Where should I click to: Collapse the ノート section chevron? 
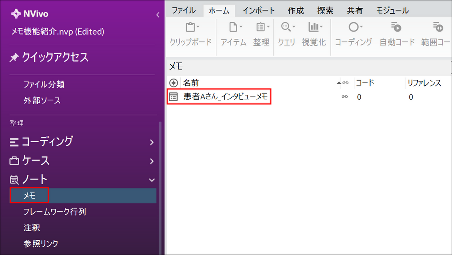152,180
